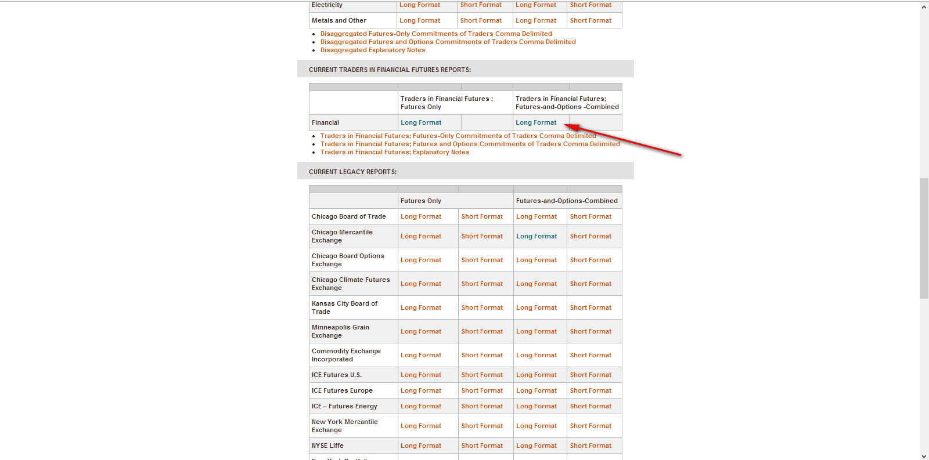Open Metals and Other Futures Only Short Format

tap(481, 20)
